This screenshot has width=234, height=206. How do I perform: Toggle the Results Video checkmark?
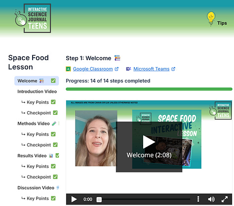click(57, 155)
